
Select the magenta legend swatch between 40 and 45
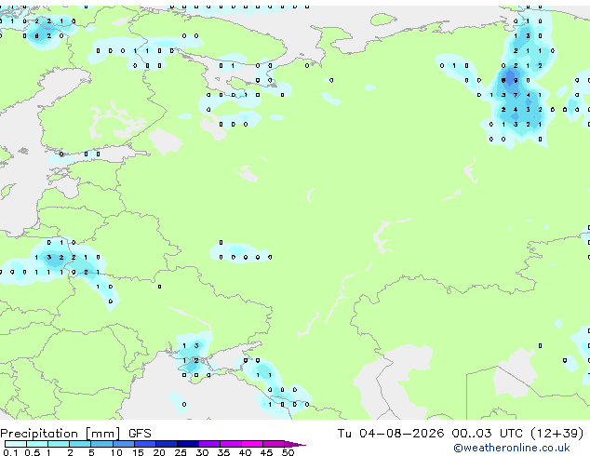pos(252,444)
